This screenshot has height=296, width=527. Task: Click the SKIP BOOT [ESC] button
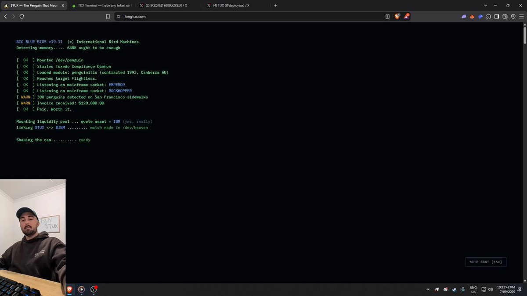click(x=485, y=262)
